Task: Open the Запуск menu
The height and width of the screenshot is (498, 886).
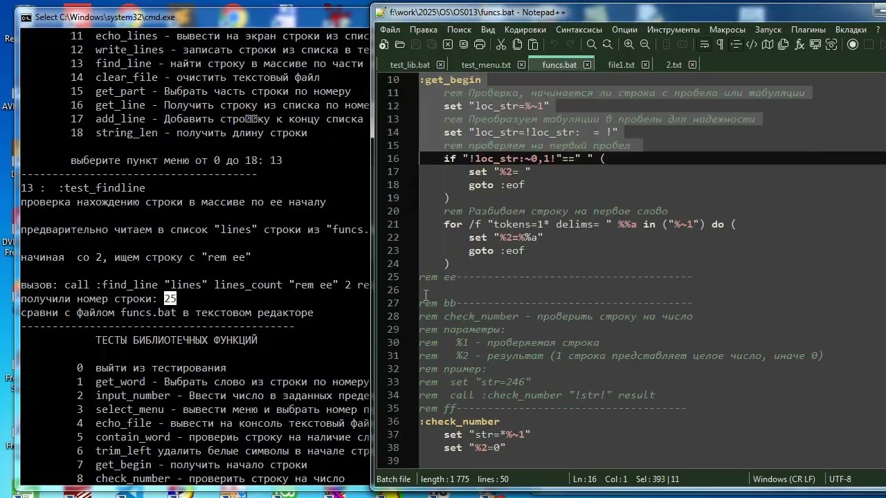Action: point(768,30)
